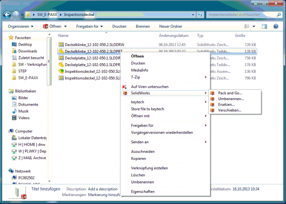
Task: Open the Organisieren dropdown
Action: coord(21,26)
